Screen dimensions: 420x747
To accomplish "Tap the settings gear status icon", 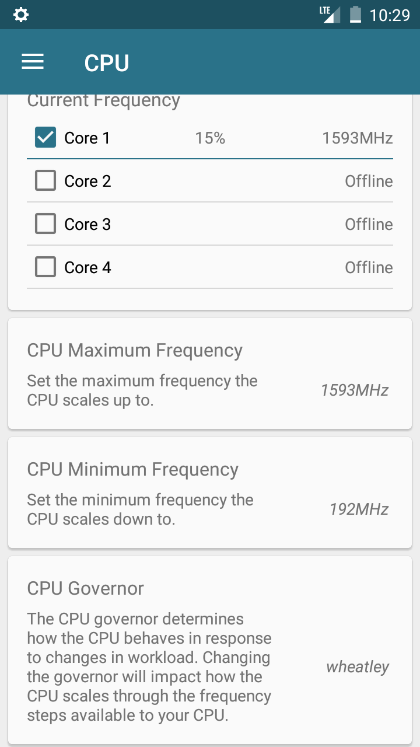I will click(21, 15).
